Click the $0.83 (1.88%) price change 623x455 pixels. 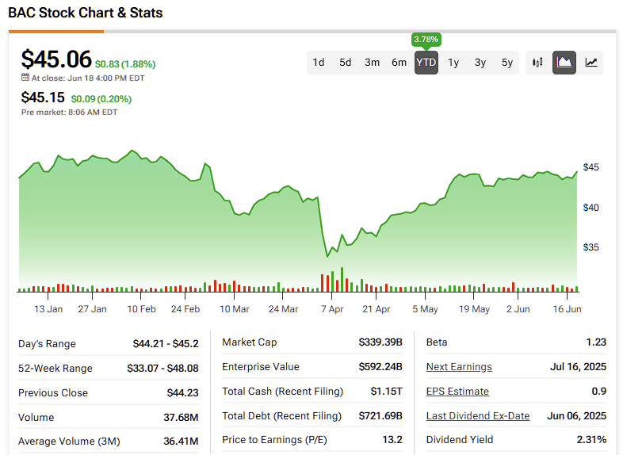click(125, 64)
